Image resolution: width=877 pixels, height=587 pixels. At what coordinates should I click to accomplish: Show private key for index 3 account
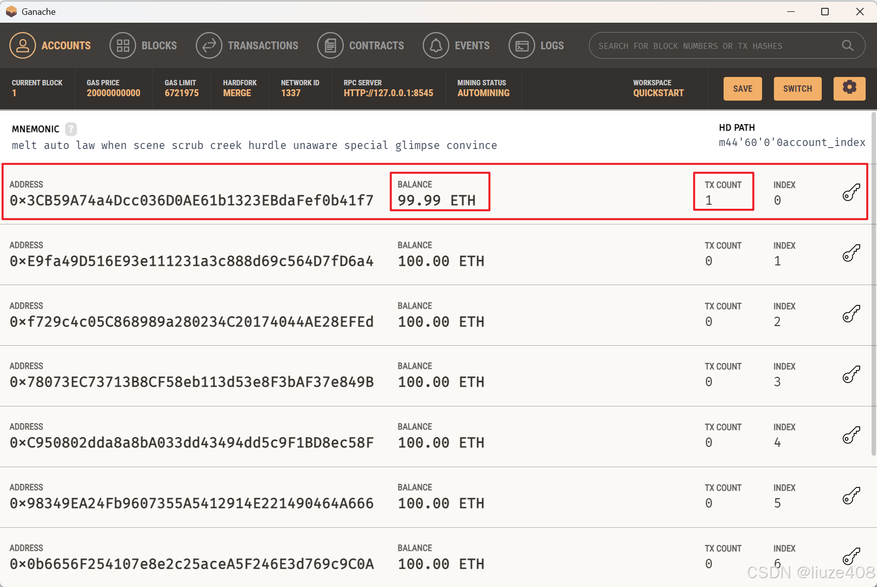pos(851,374)
